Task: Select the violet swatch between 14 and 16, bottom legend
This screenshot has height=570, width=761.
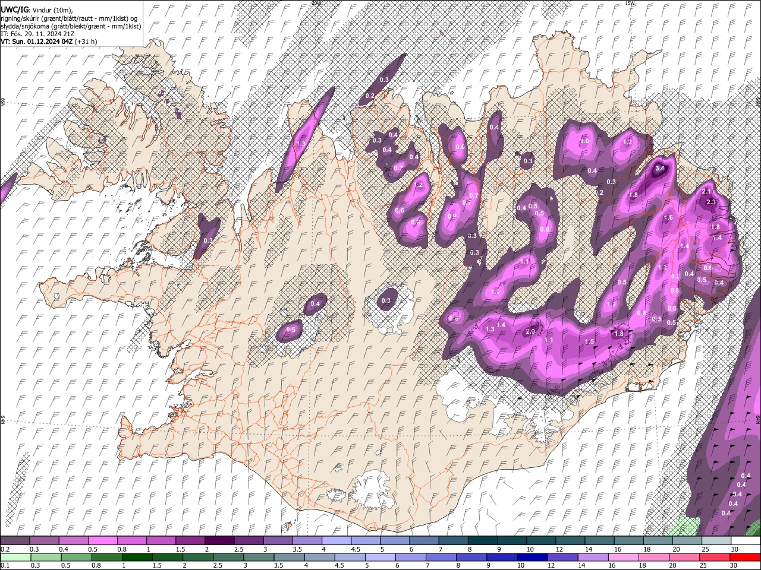Action: coord(592,557)
